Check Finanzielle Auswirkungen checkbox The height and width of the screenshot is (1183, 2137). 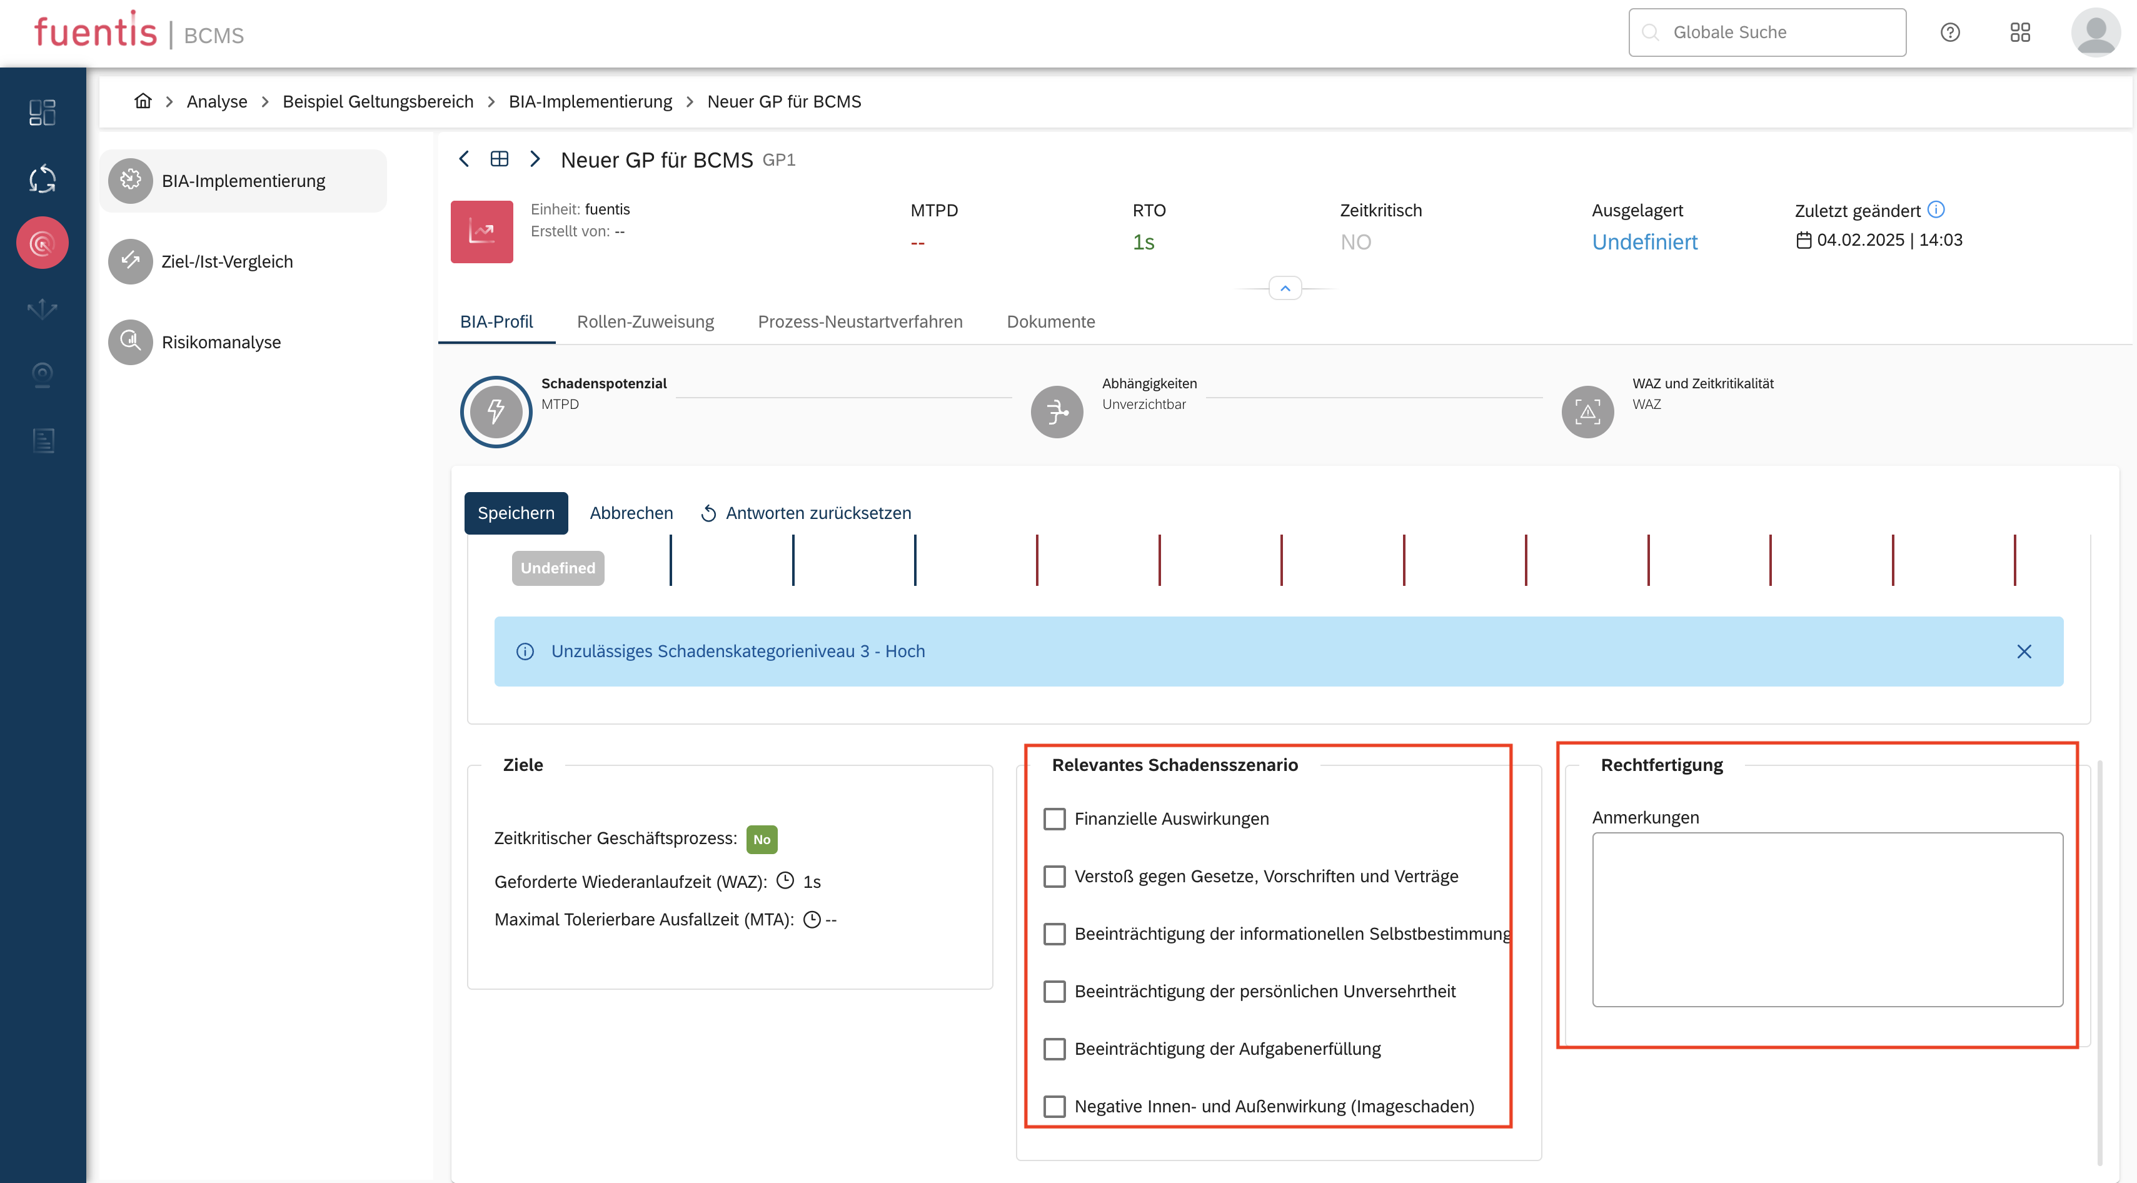tap(1054, 819)
